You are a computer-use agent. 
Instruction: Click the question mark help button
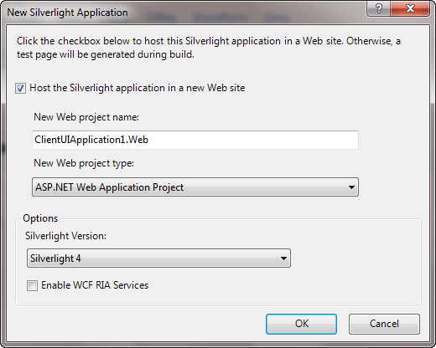378,8
